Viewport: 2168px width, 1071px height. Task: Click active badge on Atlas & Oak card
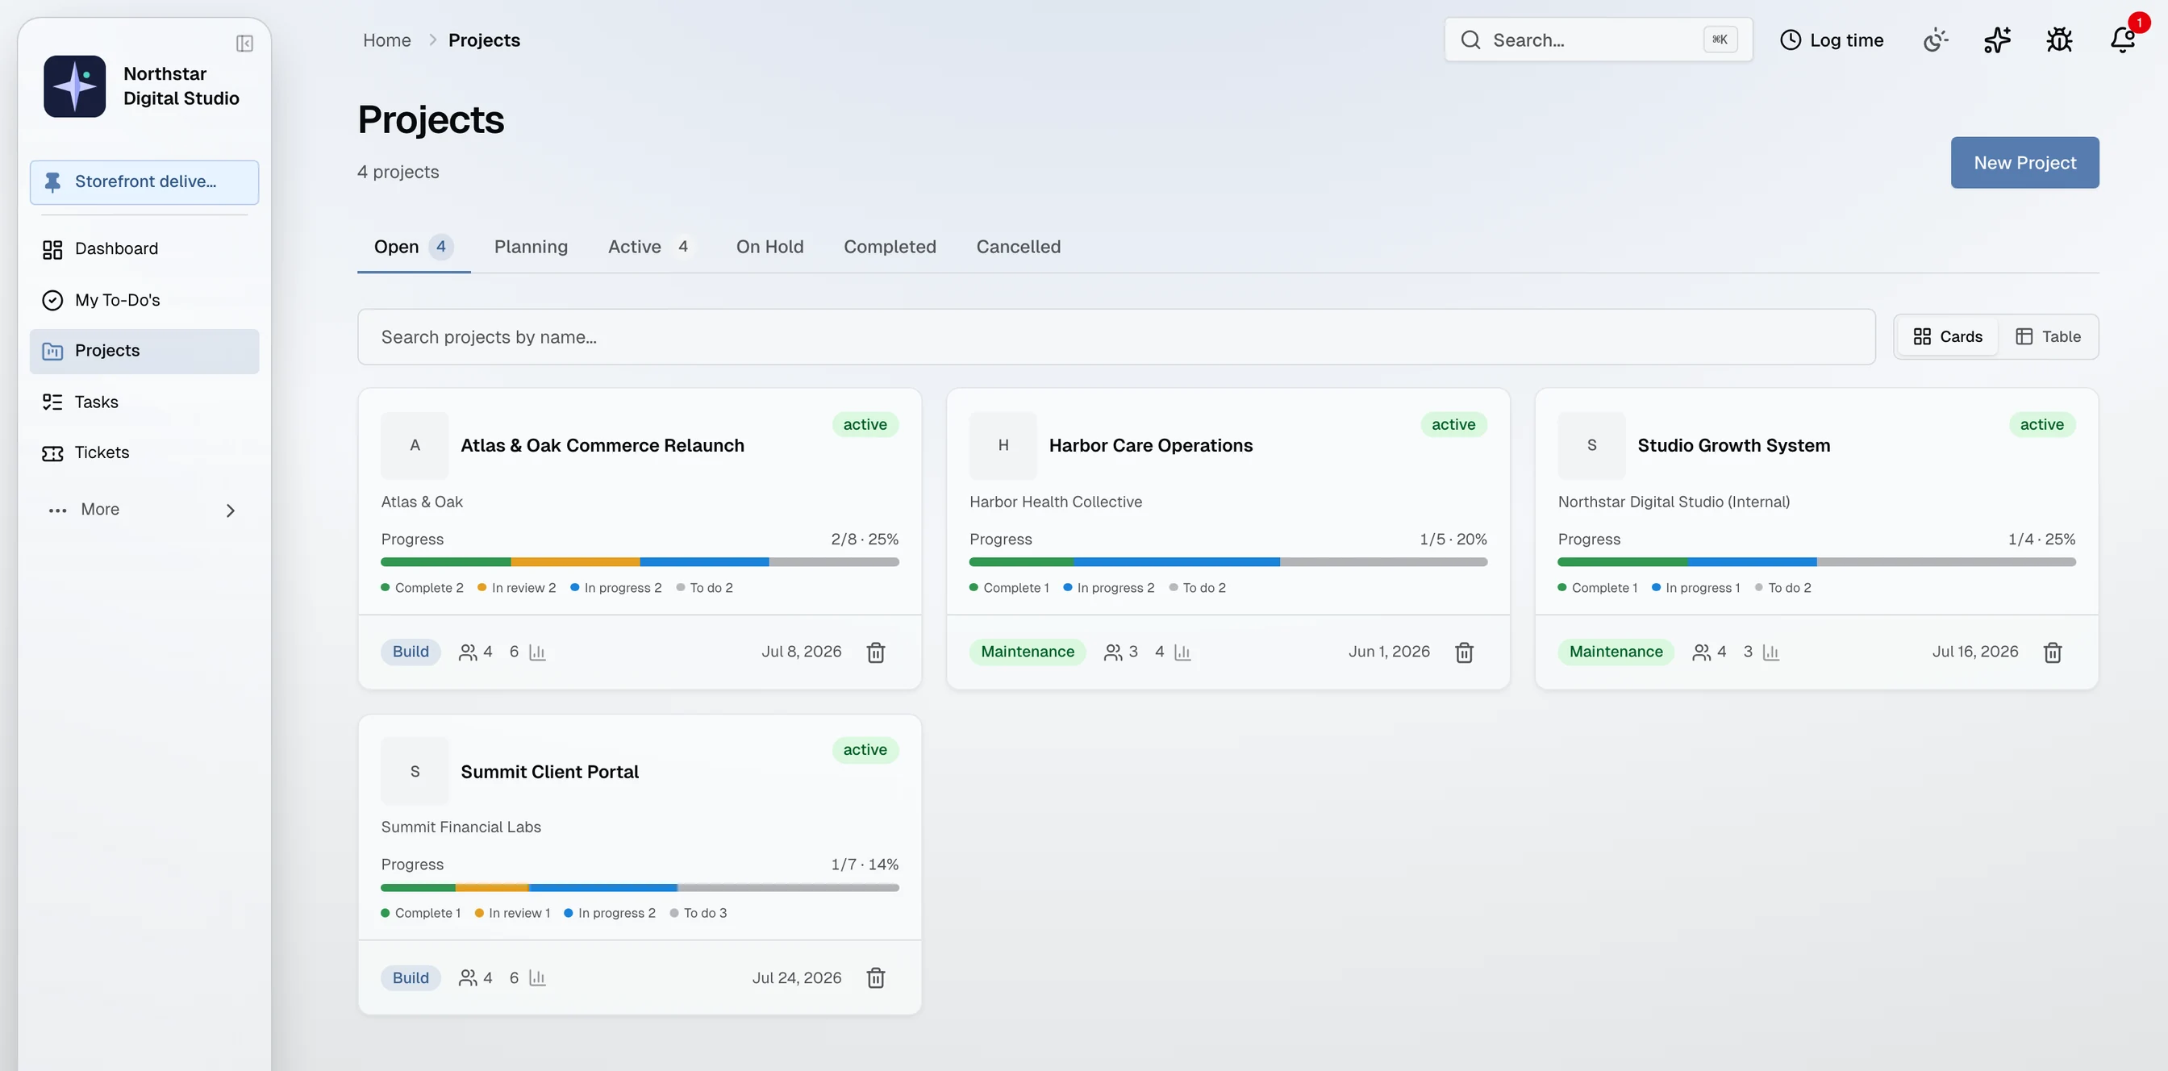865,425
